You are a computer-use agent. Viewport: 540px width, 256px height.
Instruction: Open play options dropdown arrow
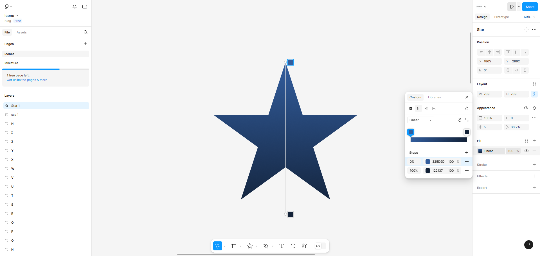(x=519, y=7)
